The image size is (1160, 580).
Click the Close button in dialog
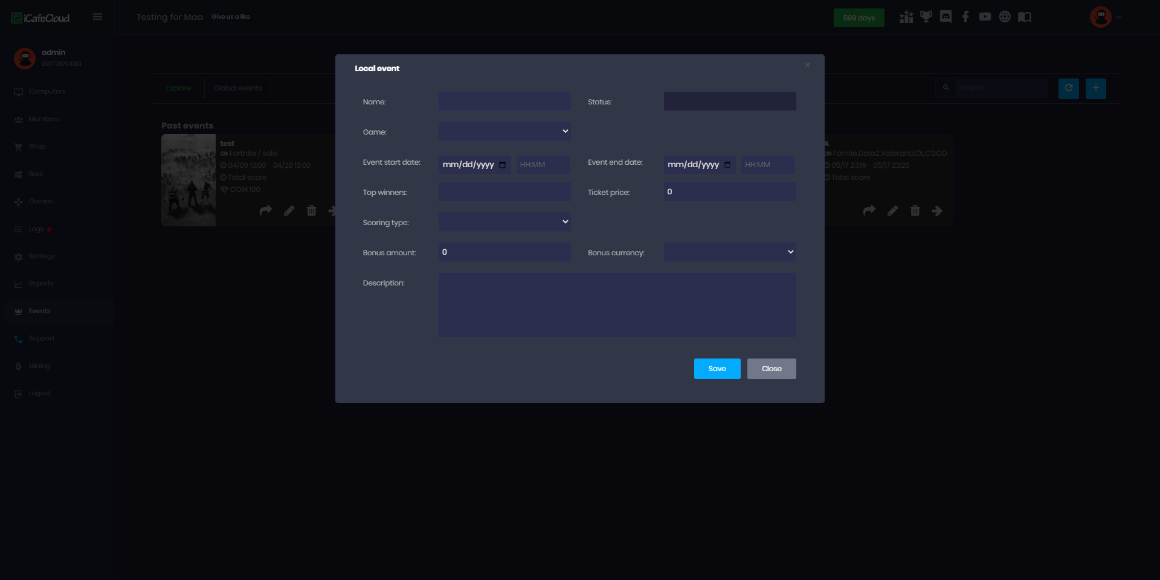pyautogui.click(x=772, y=369)
